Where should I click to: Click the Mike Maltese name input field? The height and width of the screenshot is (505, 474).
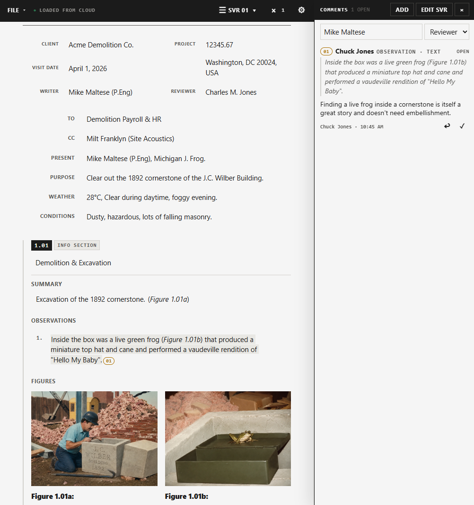click(x=371, y=32)
